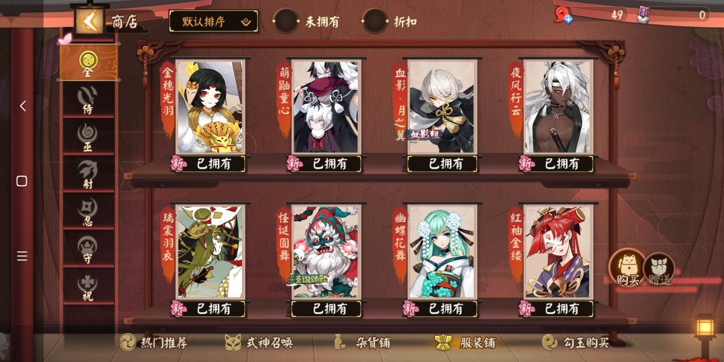Open the 默认排序 sort dropdown
The image size is (724, 362).
(x=213, y=21)
